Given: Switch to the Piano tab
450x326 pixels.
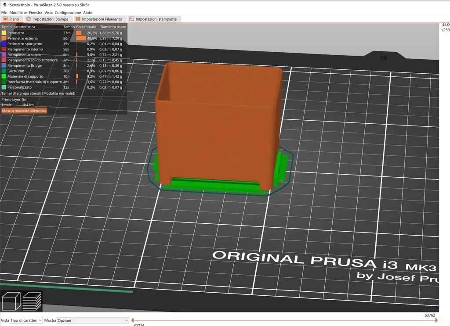Looking at the screenshot, I should 11,19.
